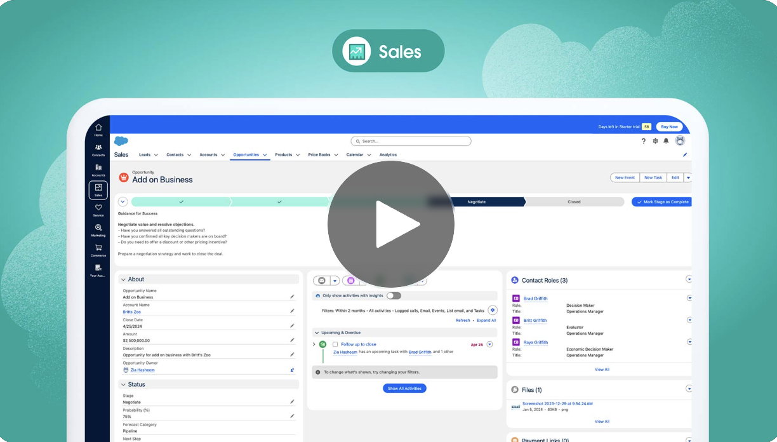Edit Opportunity Name pencil icon

coord(292,297)
